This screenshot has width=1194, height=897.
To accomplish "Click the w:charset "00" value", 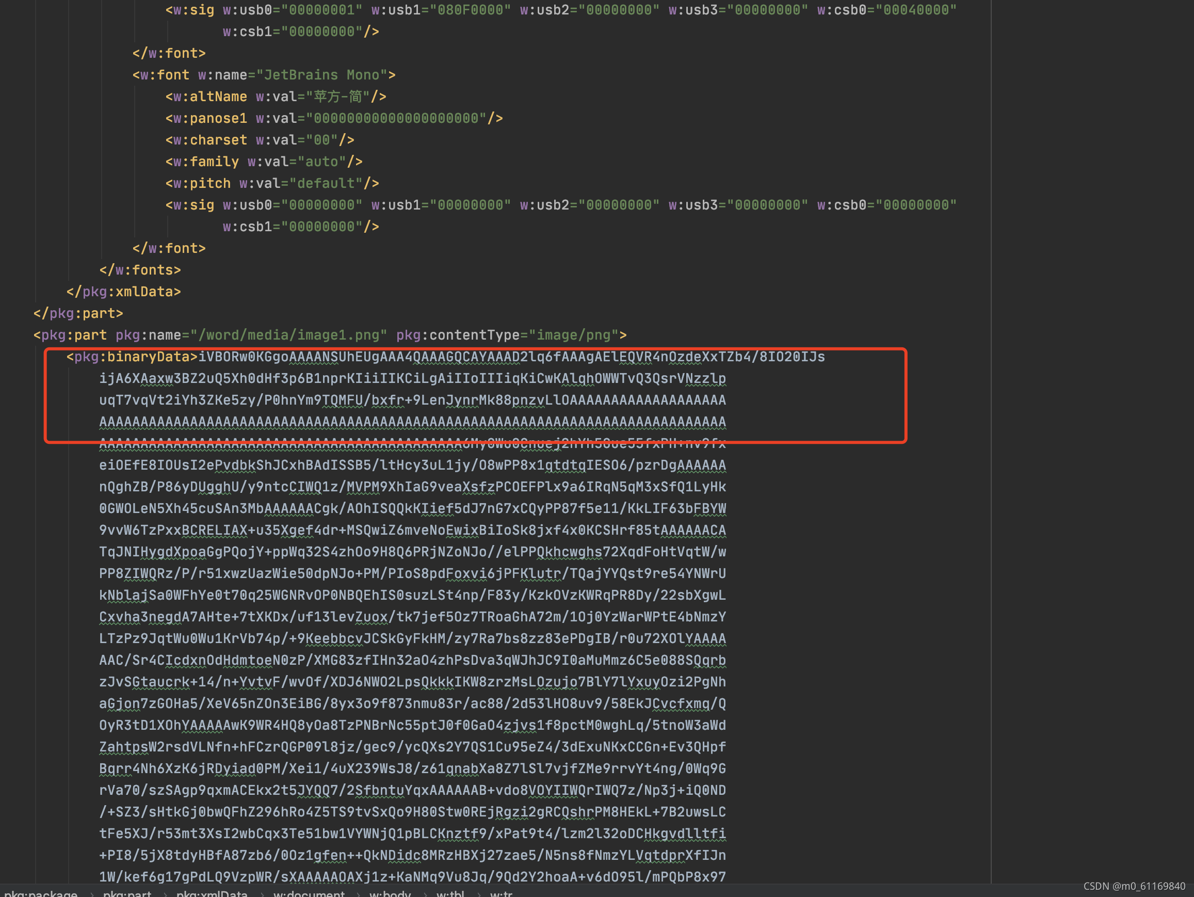I will tap(321, 140).
